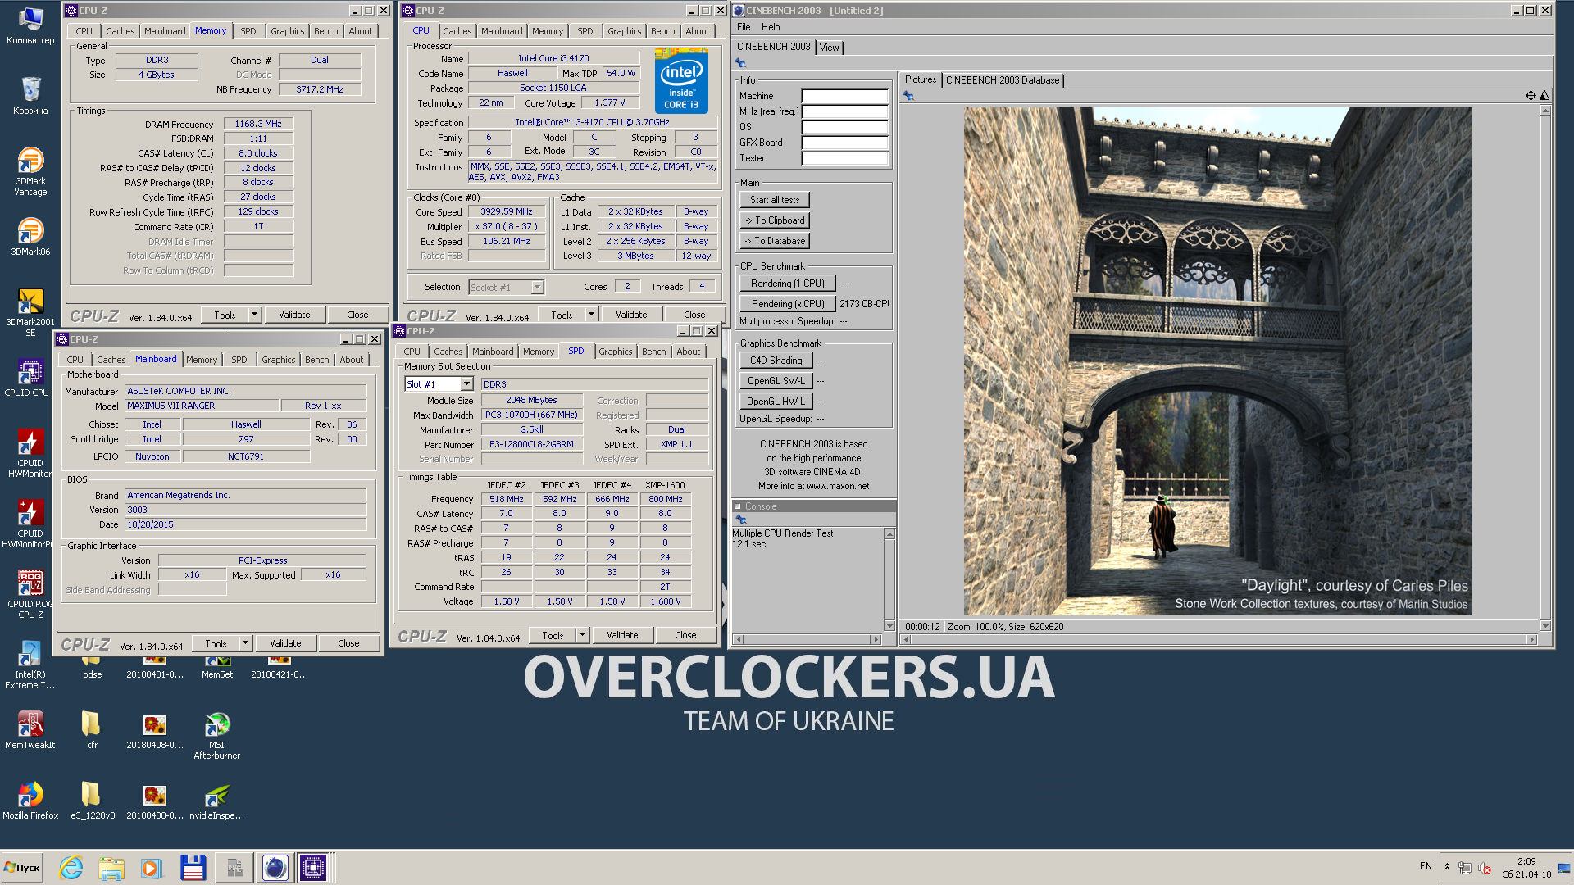Open About tab in the CPU tab window

[x=698, y=31]
